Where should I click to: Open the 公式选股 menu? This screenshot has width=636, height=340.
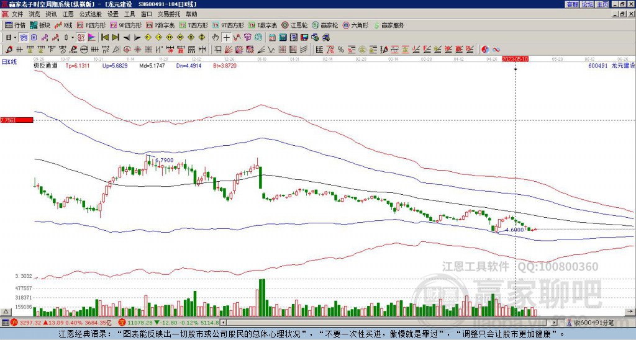click(91, 14)
